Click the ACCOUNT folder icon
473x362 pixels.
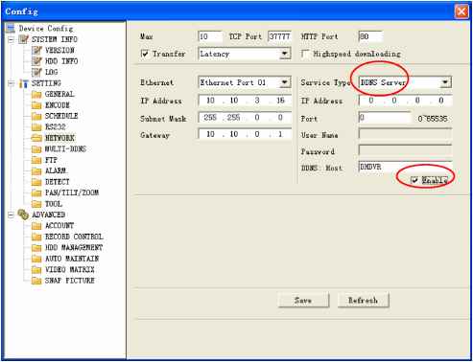coord(36,226)
